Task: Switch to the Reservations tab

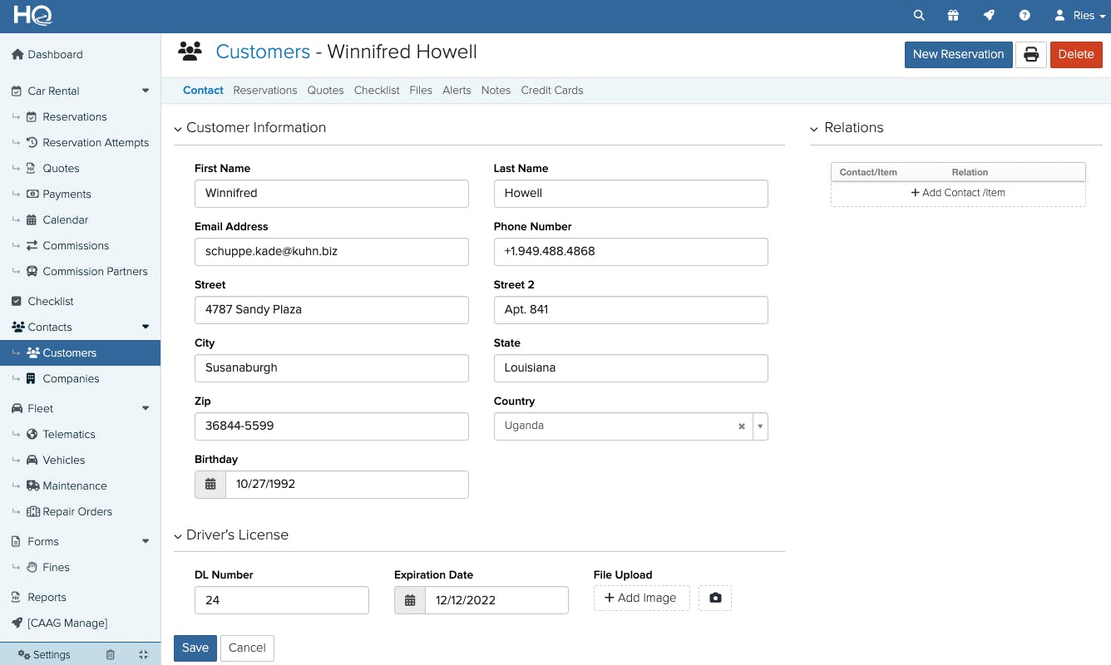Action: pos(264,90)
